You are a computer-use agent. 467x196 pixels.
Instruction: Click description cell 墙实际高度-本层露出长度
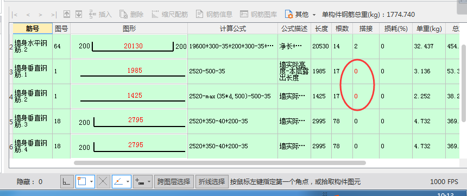[294, 71]
